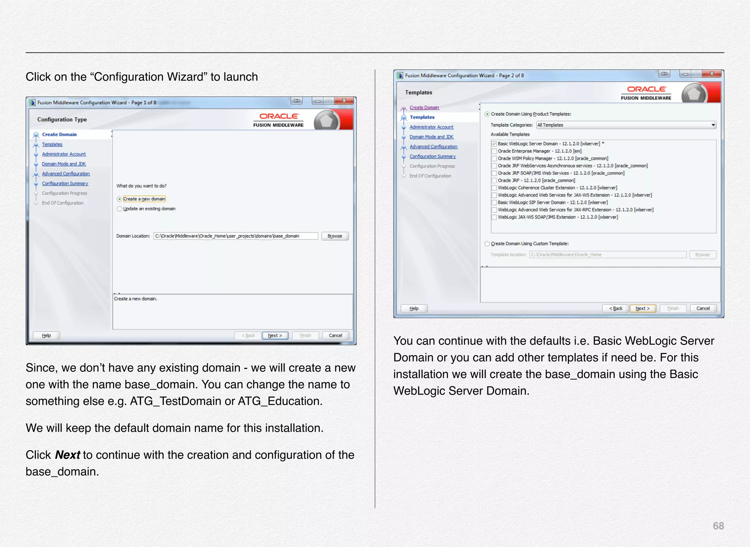Click Cancel in the Page 1 of 8 wizard
Viewport: 750px width, 547px height.
coord(335,335)
